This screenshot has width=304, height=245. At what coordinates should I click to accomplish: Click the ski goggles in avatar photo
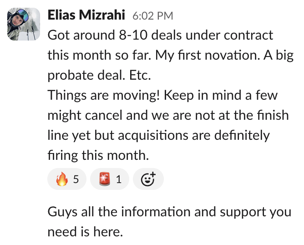pyautogui.click(x=22, y=15)
